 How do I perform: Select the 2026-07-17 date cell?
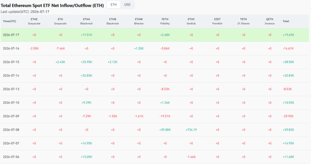(x=11, y=35)
